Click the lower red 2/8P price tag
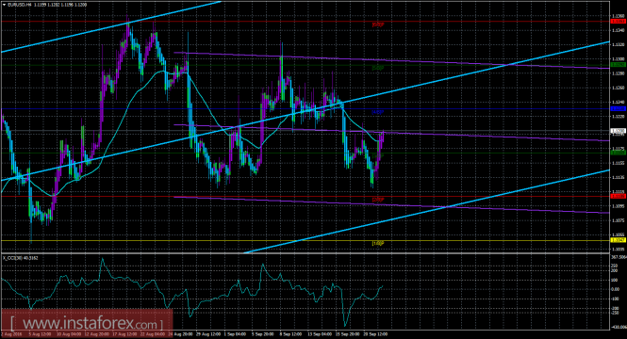 [x=619, y=196]
